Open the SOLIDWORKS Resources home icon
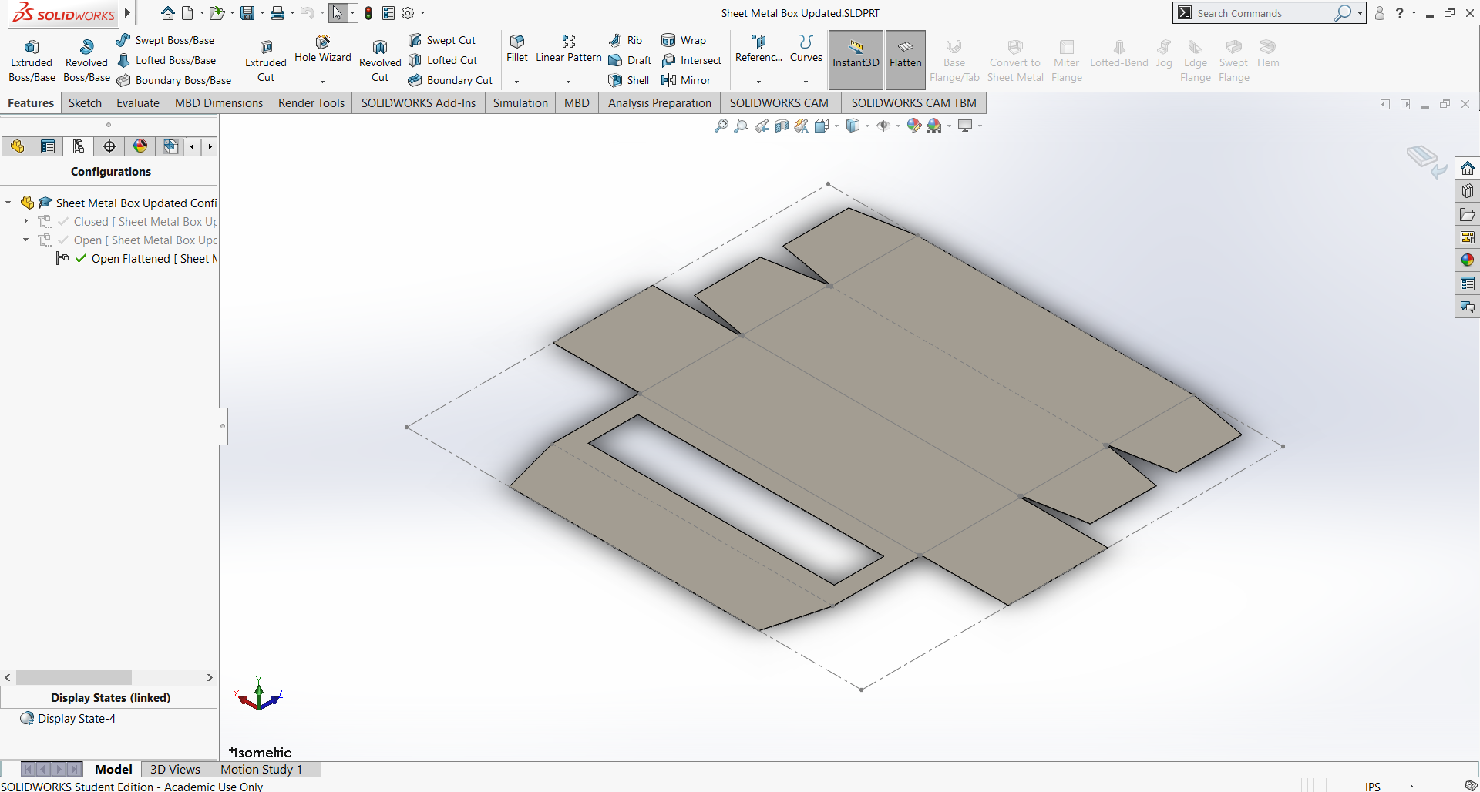Image resolution: width=1480 pixels, height=792 pixels. click(x=1468, y=168)
